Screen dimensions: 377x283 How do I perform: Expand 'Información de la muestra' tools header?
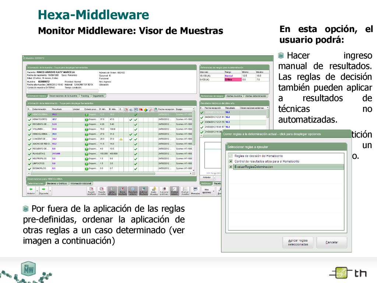click(x=111, y=68)
